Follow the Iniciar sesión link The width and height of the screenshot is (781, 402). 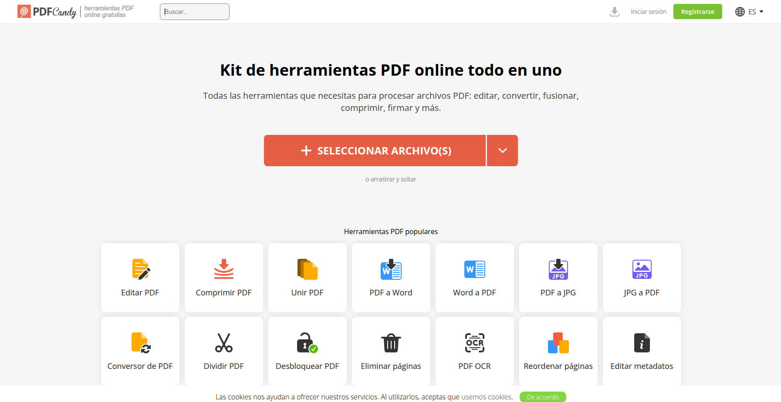(648, 12)
